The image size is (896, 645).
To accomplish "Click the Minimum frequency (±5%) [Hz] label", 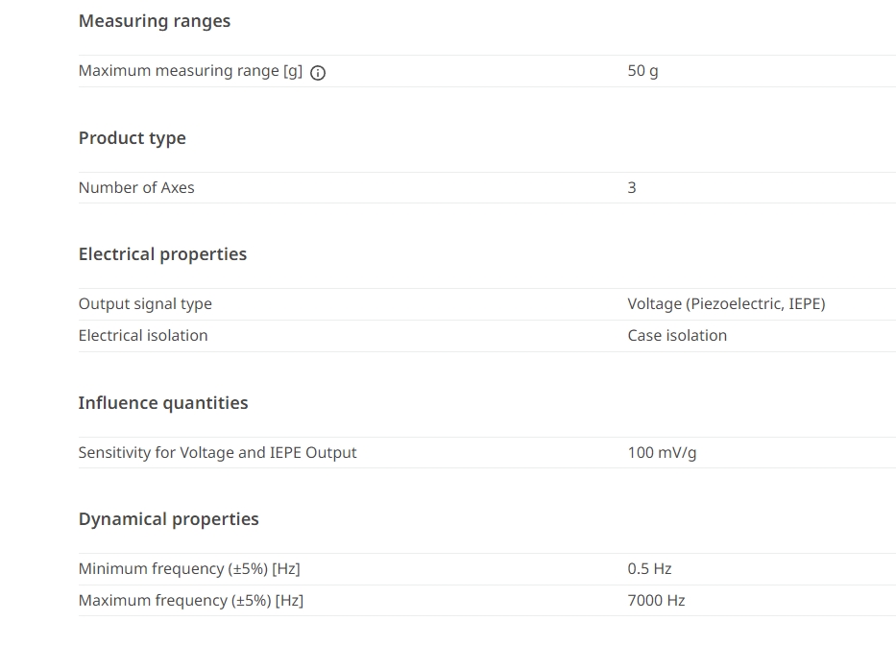I will [x=189, y=569].
